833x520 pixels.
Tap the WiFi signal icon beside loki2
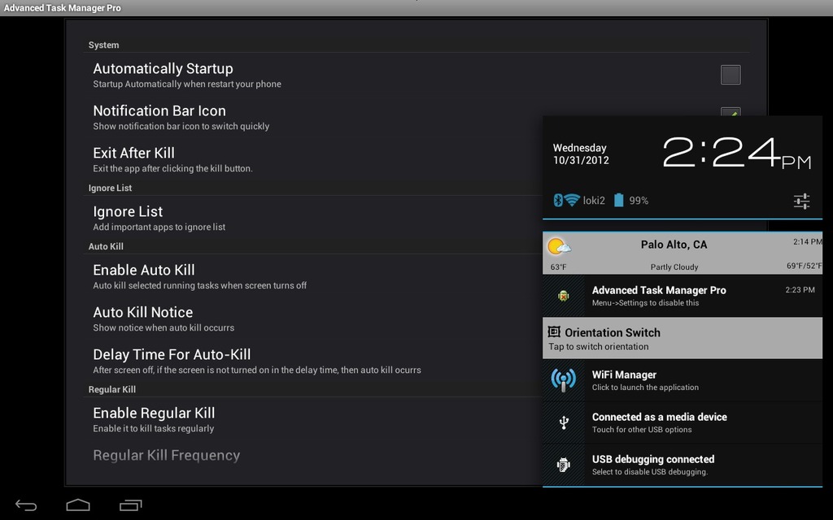point(572,200)
